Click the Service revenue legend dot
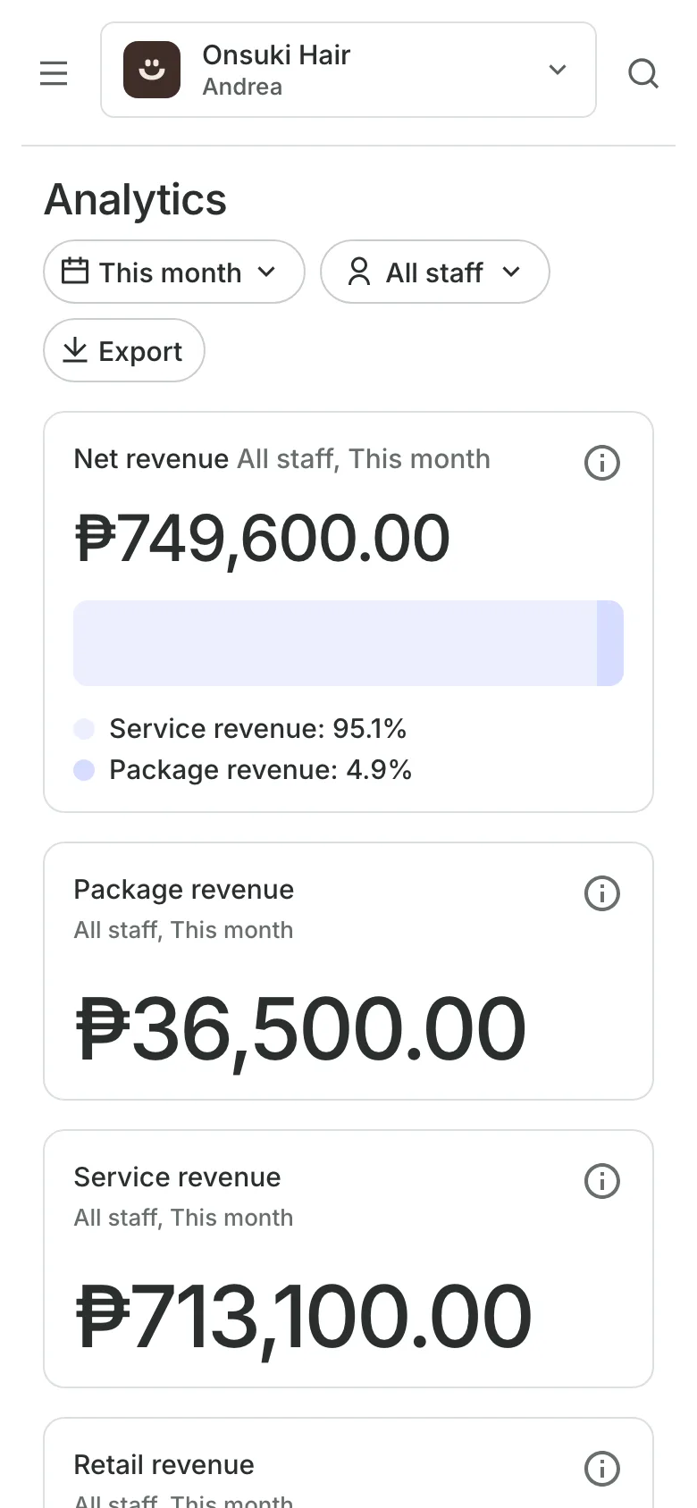The image size is (697, 1508). [84, 729]
